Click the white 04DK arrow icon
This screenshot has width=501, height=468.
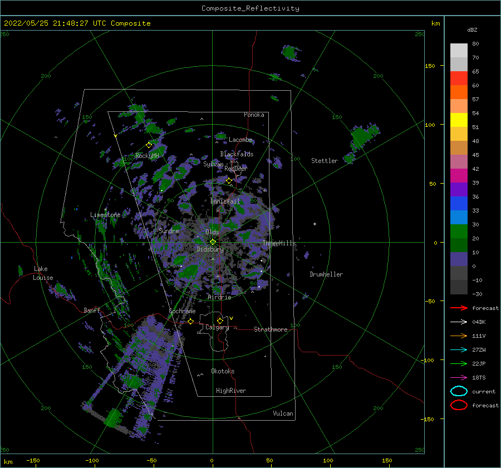459,322
